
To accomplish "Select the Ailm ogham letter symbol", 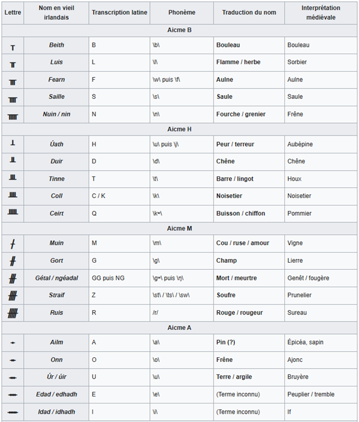I will (x=13, y=343).
